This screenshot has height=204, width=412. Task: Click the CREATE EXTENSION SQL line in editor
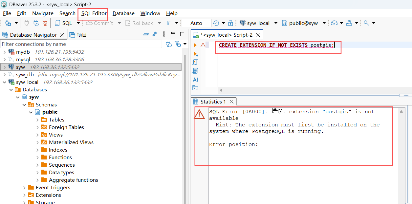(x=276, y=45)
